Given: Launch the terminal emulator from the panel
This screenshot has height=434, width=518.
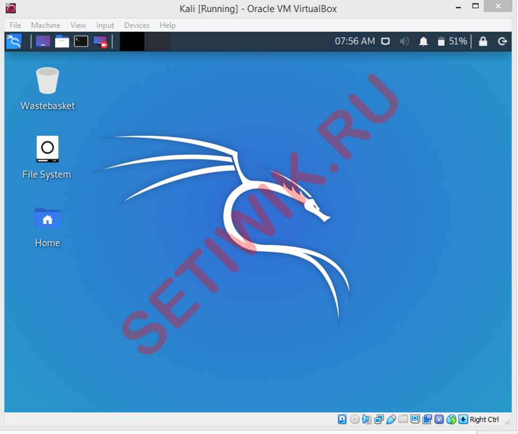Looking at the screenshot, I should click(81, 41).
